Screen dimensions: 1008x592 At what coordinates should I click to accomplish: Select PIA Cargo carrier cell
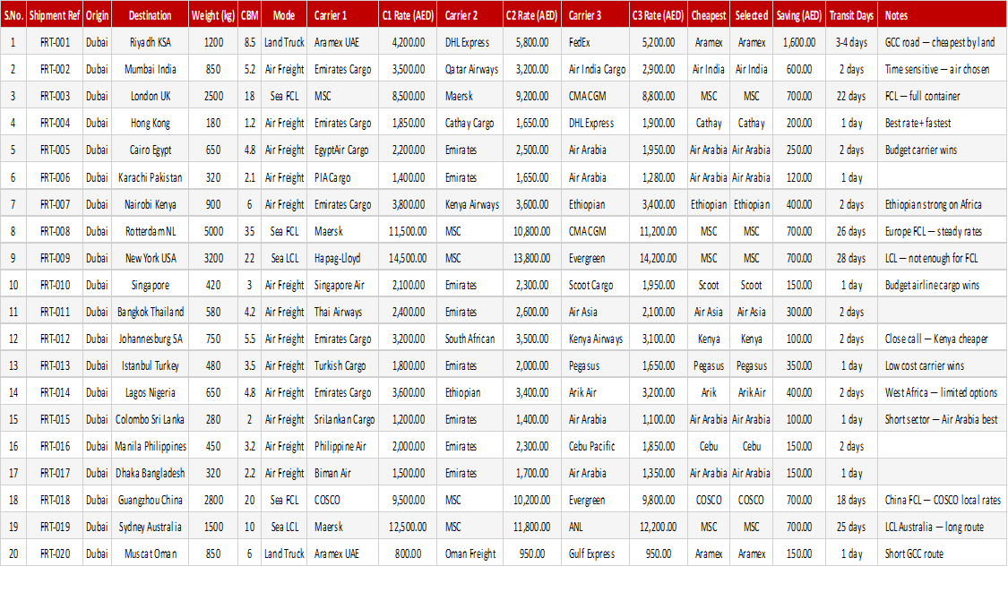click(x=342, y=177)
